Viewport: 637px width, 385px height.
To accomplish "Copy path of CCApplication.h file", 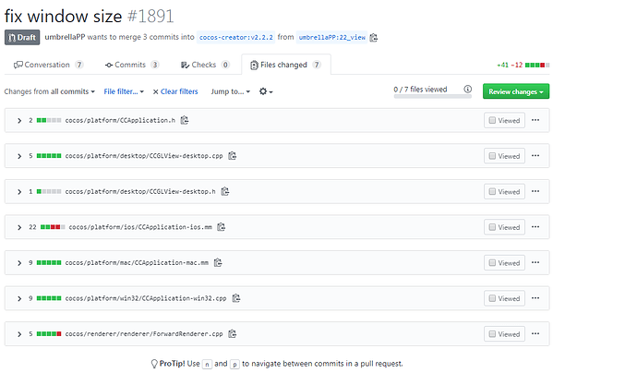I will [x=185, y=120].
